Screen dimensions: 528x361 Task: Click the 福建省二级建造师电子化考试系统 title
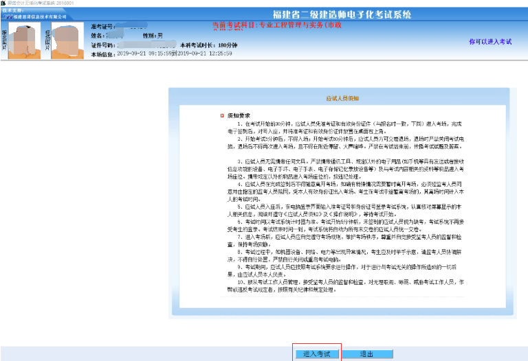342,14
